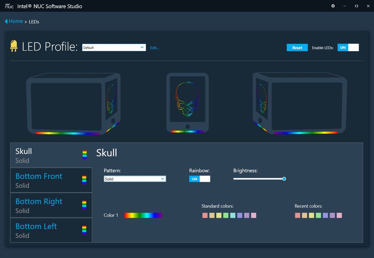Viewport: 374px width, 258px height.
Task: Switch to the Bottom Left tab
Action: coord(51,230)
